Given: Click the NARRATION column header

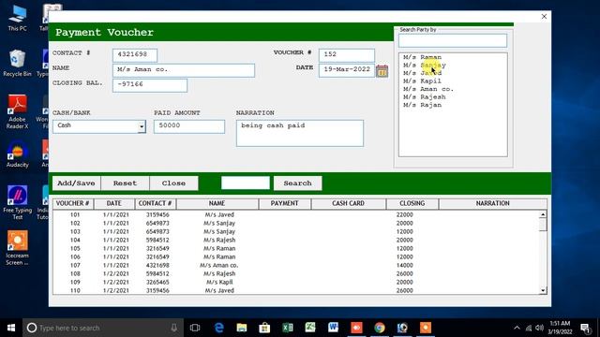Looking at the screenshot, I should pyautogui.click(x=492, y=204).
